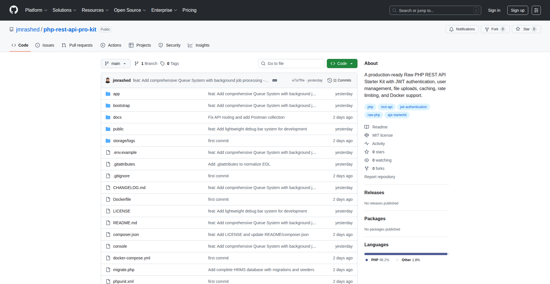
Task: Open the commit message ellipsis icon
Action: click(x=274, y=80)
